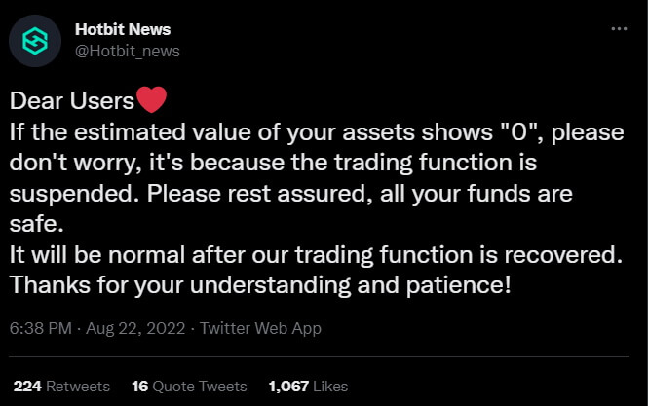Click the phrase don't worry

75,163
